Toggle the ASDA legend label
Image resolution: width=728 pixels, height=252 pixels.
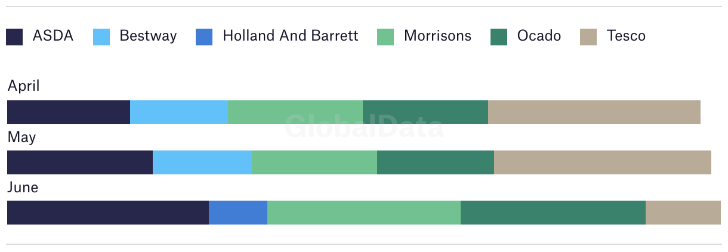pyautogui.click(x=53, y=36)
